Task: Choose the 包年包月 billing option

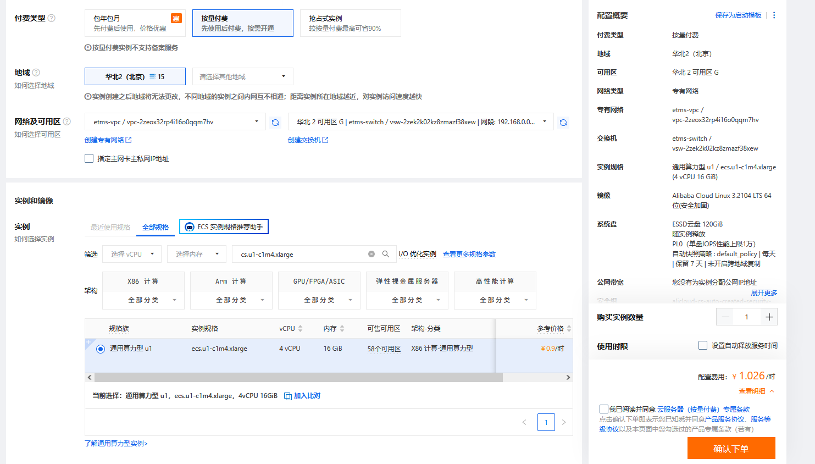Action: pos(135,23)
